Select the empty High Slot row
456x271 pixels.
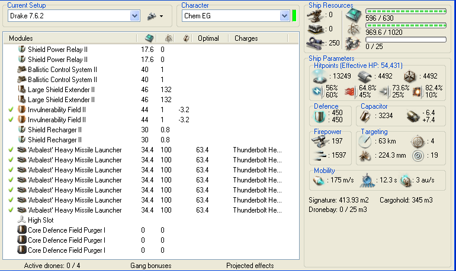[x=40, y=220]
